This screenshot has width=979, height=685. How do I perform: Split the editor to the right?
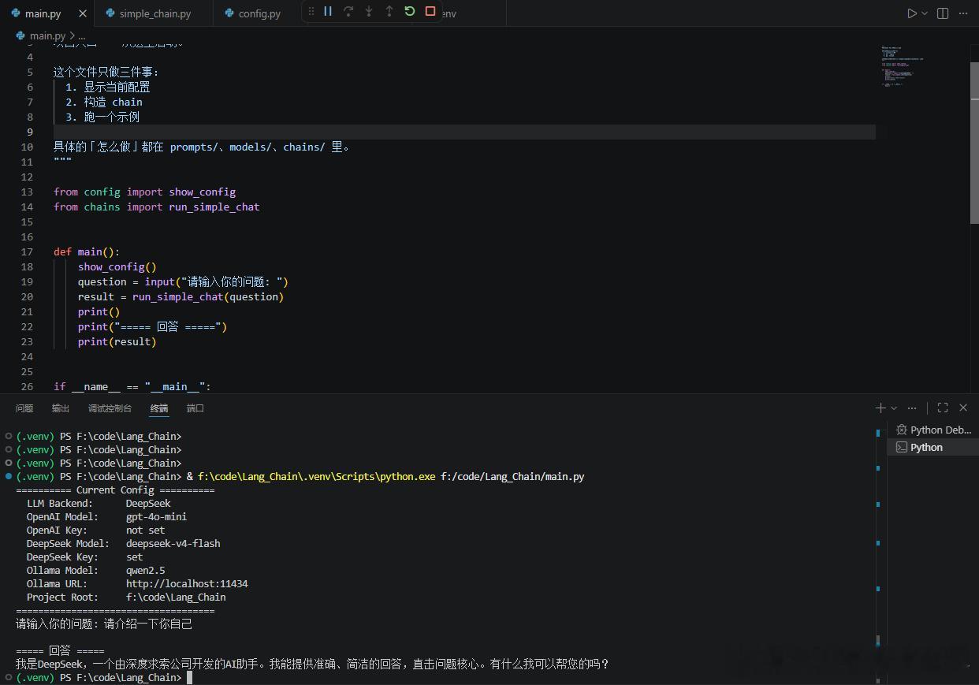943,13
